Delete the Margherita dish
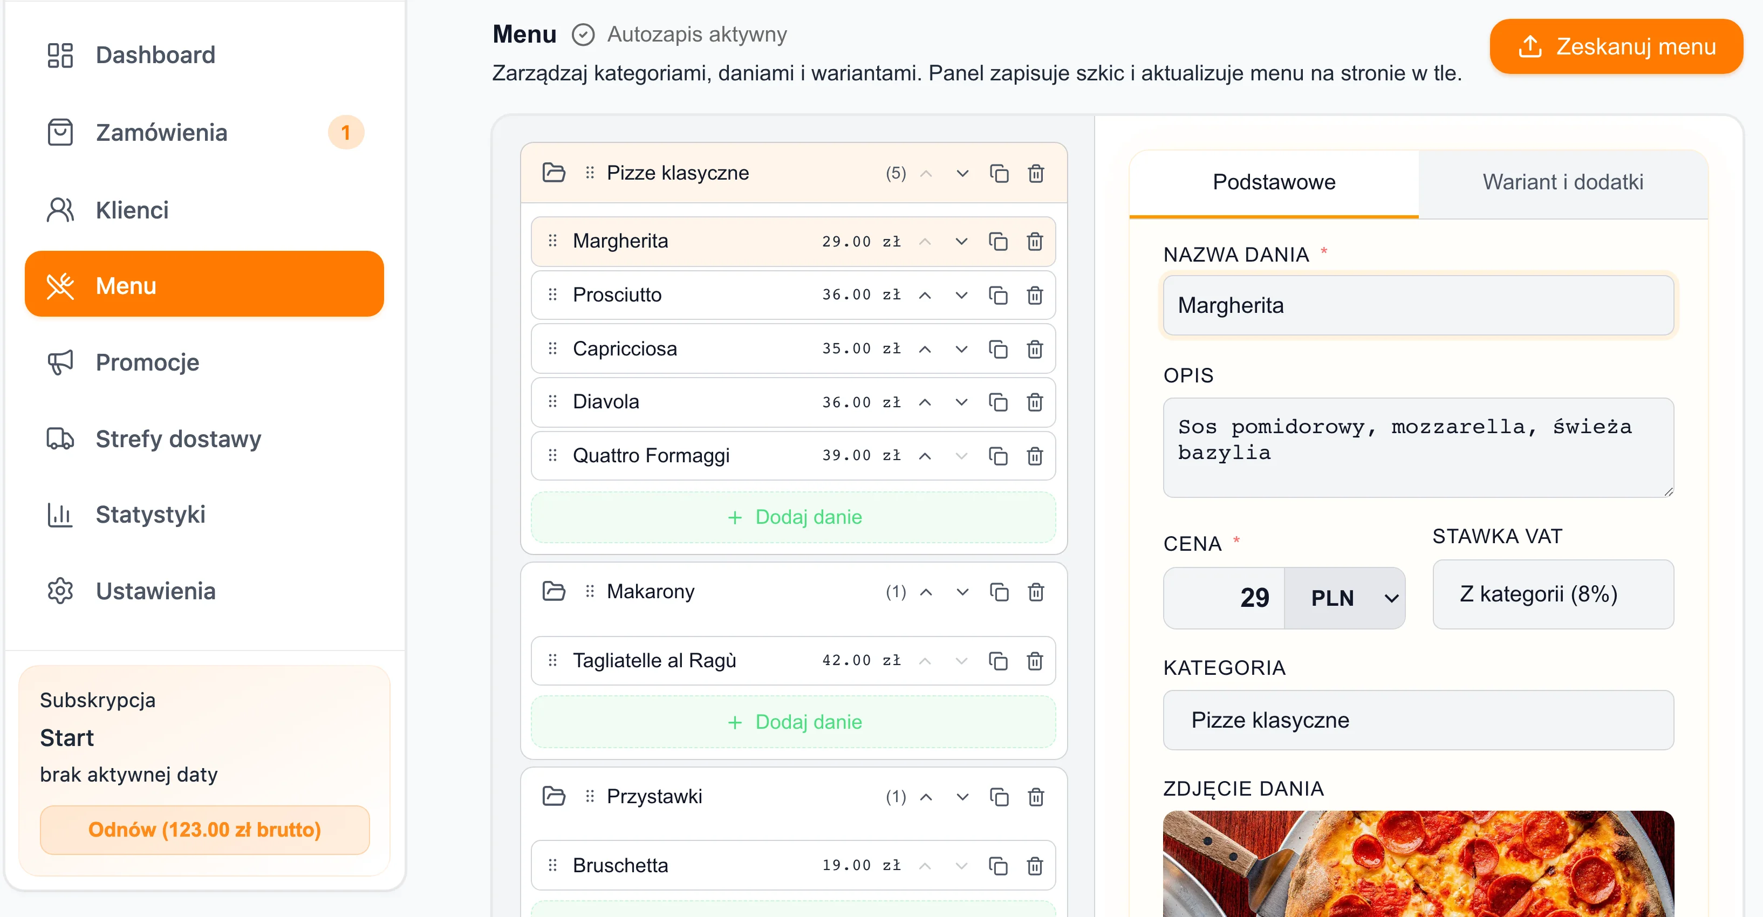 [x=1035, y=242]
